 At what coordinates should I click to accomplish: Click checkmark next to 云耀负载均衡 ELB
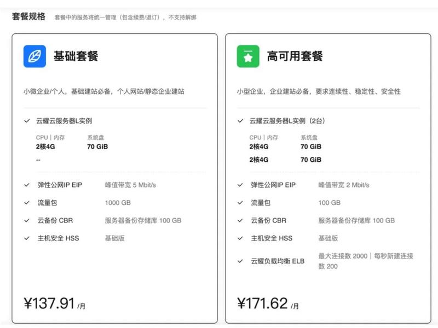click(240, 261)
